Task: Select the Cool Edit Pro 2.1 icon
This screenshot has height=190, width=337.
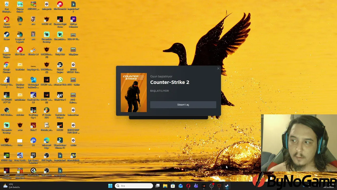Action: [x=33, y=98]
